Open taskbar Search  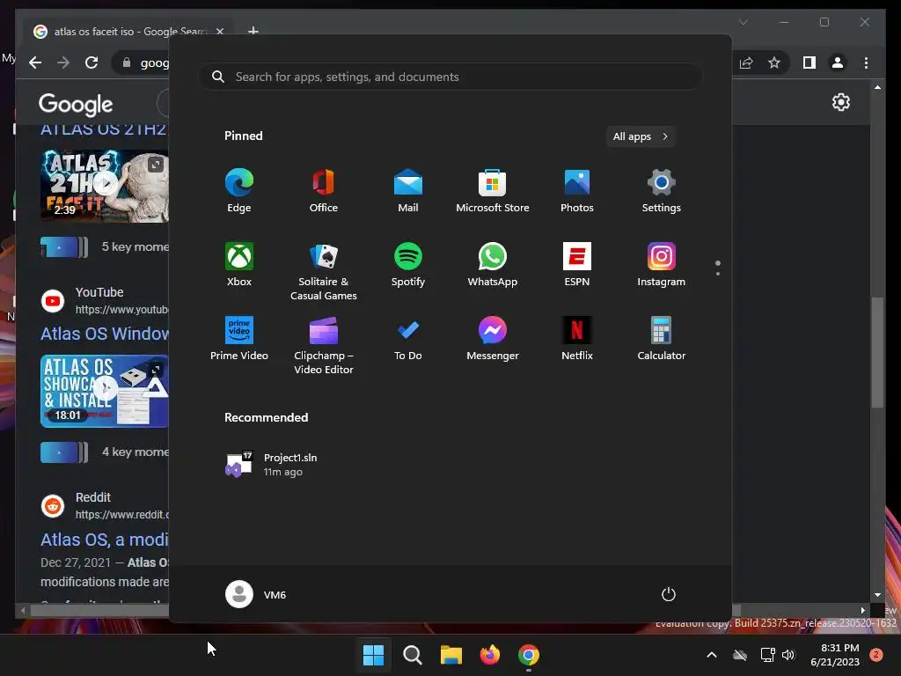(x=413, y=655)
